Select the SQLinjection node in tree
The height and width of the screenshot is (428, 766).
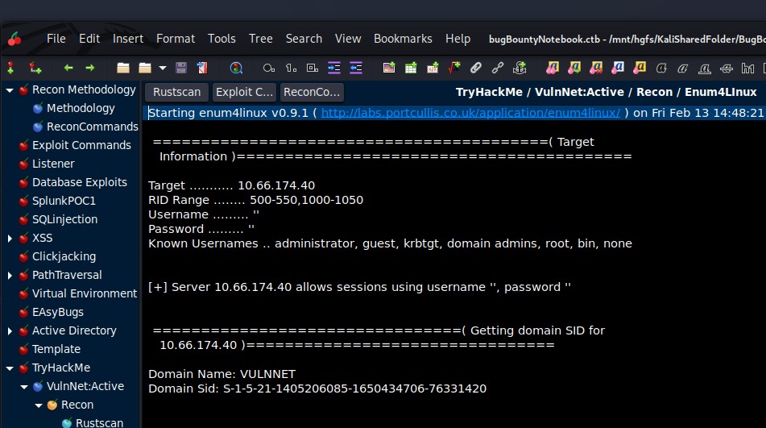tap(64, 219)
